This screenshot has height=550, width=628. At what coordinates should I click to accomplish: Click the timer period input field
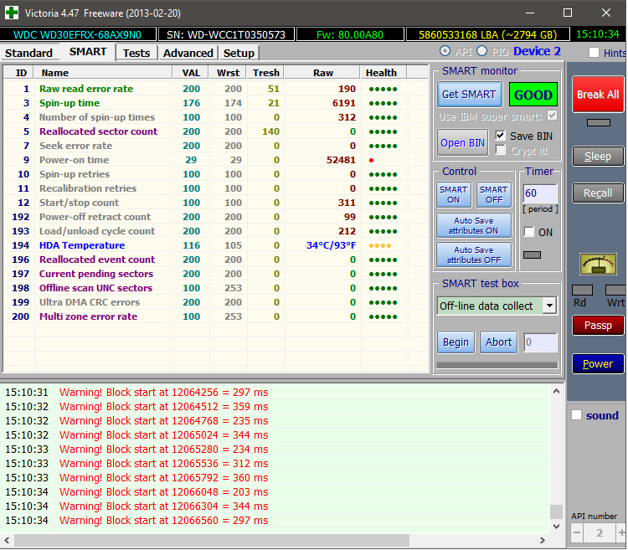pos(540,193)
